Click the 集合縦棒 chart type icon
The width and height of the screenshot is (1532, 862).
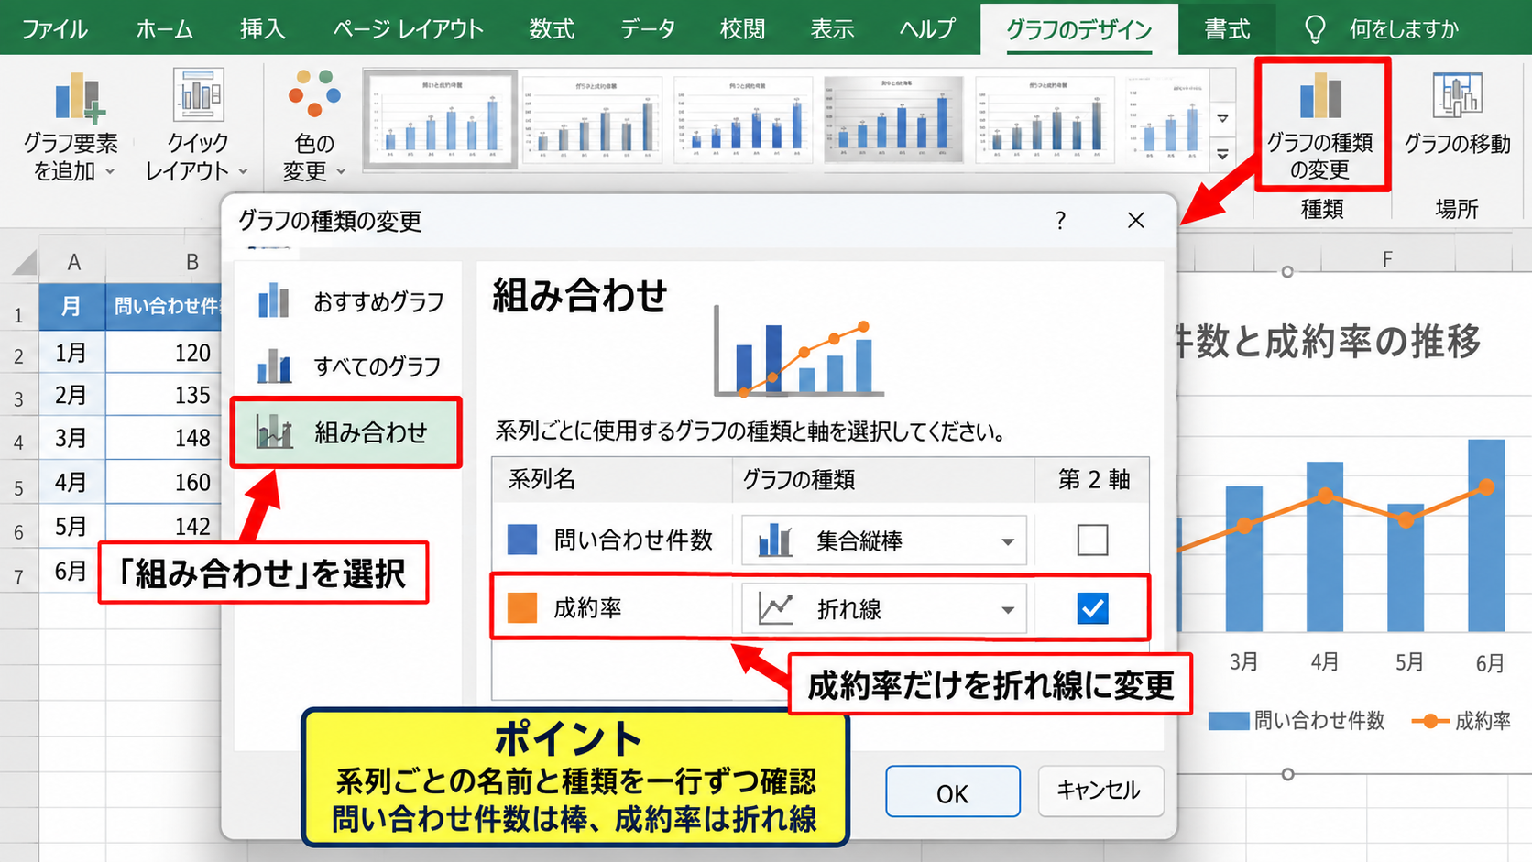(x=775, y=540)
